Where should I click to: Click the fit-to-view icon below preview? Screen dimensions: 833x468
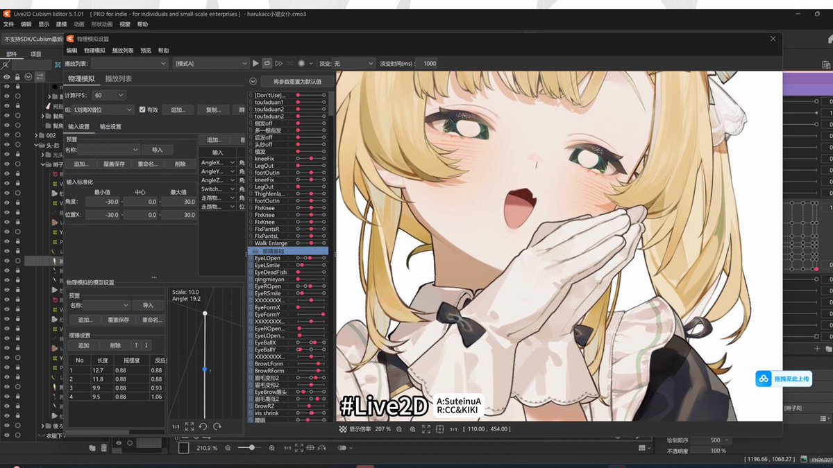click(x=426, y=429)
